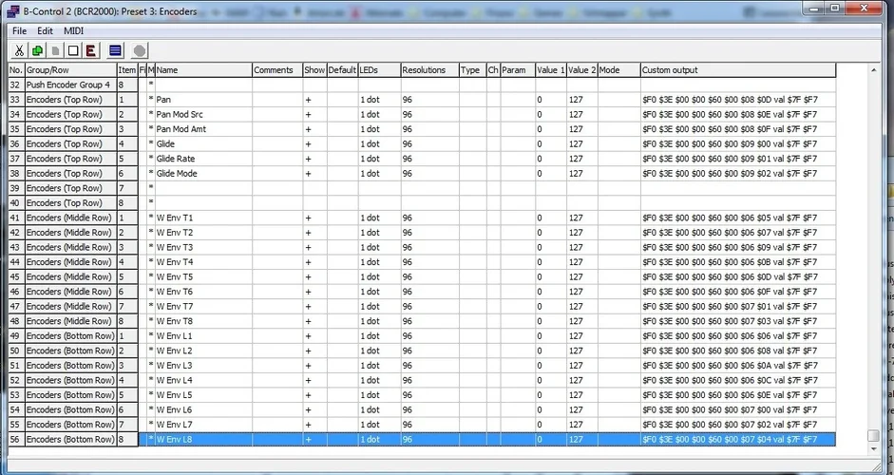
Task: Click the scrollbar up arrow
Action: [x=873, y=69]
